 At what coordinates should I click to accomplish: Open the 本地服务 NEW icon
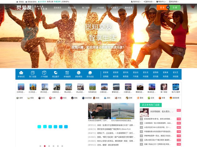[x=67, y=73]
